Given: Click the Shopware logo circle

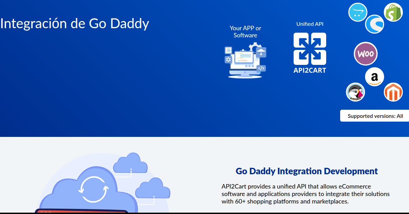Looking at the screenshot, I should [375, 24].
